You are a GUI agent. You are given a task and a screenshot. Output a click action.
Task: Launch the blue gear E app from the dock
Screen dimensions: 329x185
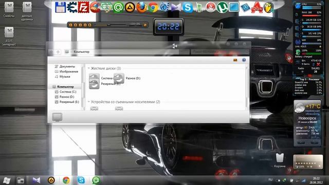tap(72, 7)
